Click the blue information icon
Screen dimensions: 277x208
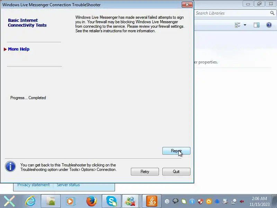(10, 166)
